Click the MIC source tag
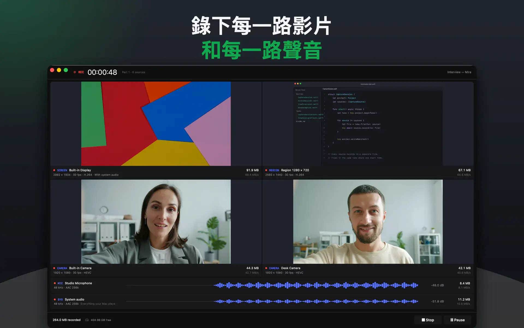The image size is (524, 328). pos(60,283)
